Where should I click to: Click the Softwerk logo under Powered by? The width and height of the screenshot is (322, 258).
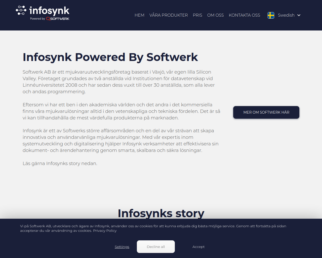coord(58,19)
